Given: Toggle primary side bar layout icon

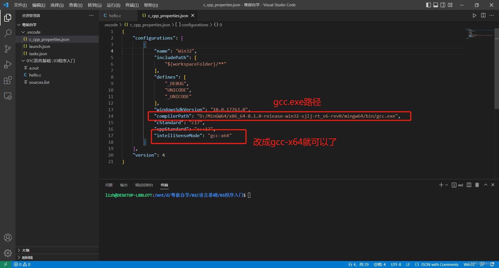Looking at the screenshot, I should [x=429, y=5].
